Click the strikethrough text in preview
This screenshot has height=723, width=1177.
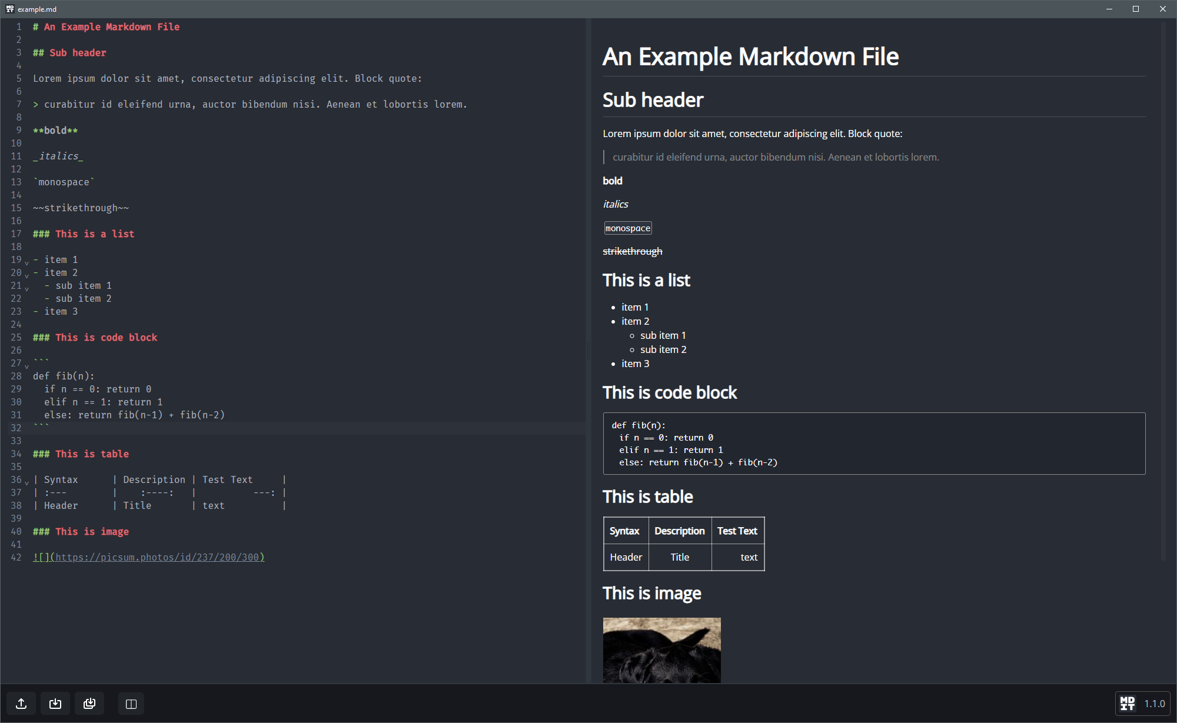(632, 251)
